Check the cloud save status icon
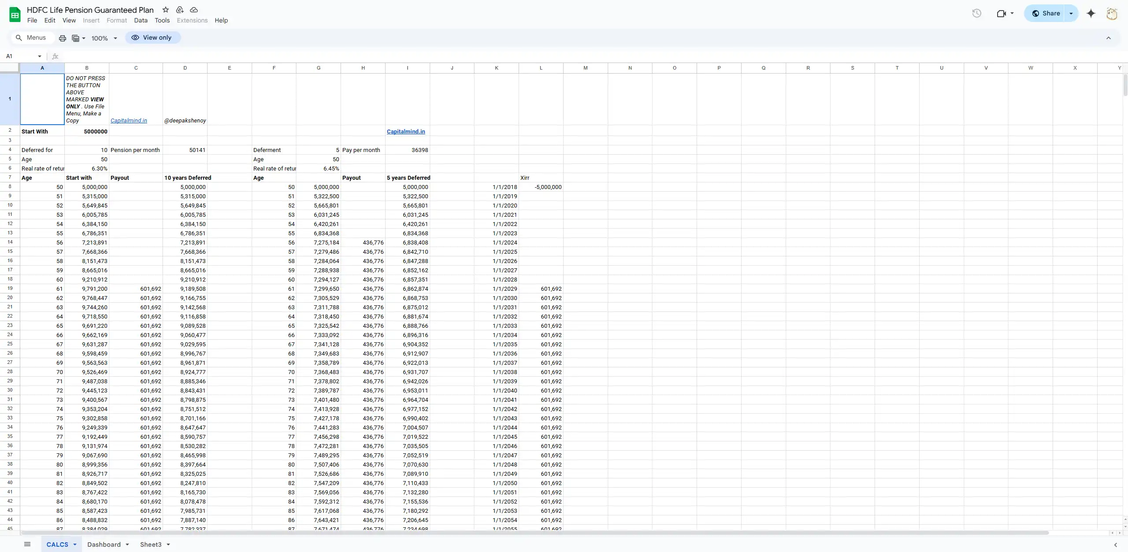Image resolution: width=1128 pixels, height=552 pixels. tap(194, 10)
